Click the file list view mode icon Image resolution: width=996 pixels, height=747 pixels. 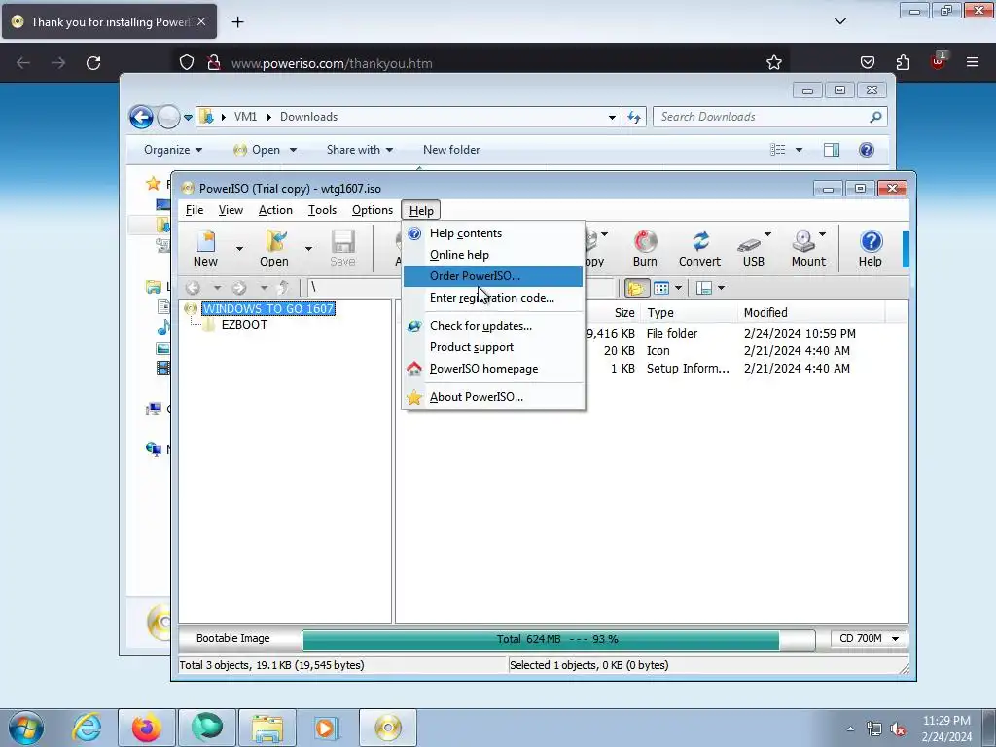(661, 288)
